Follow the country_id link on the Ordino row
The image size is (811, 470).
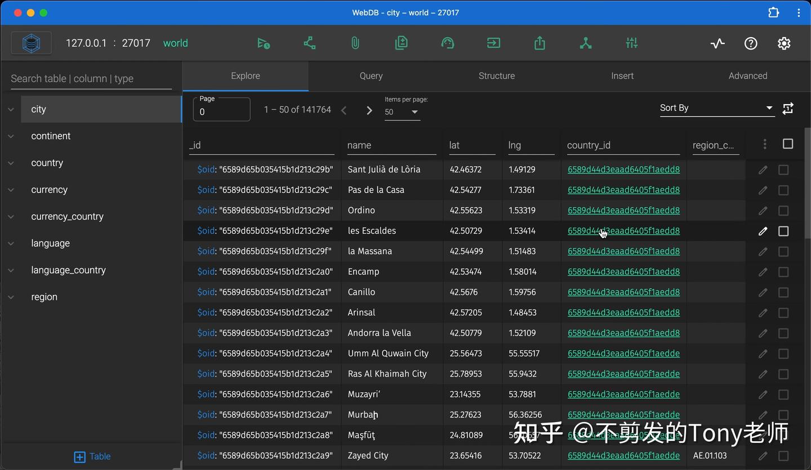point(623,210)
